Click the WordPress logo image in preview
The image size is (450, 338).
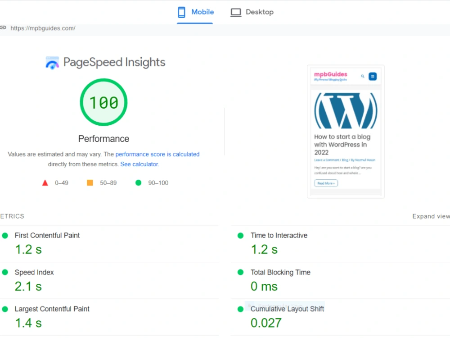point(346,111)
